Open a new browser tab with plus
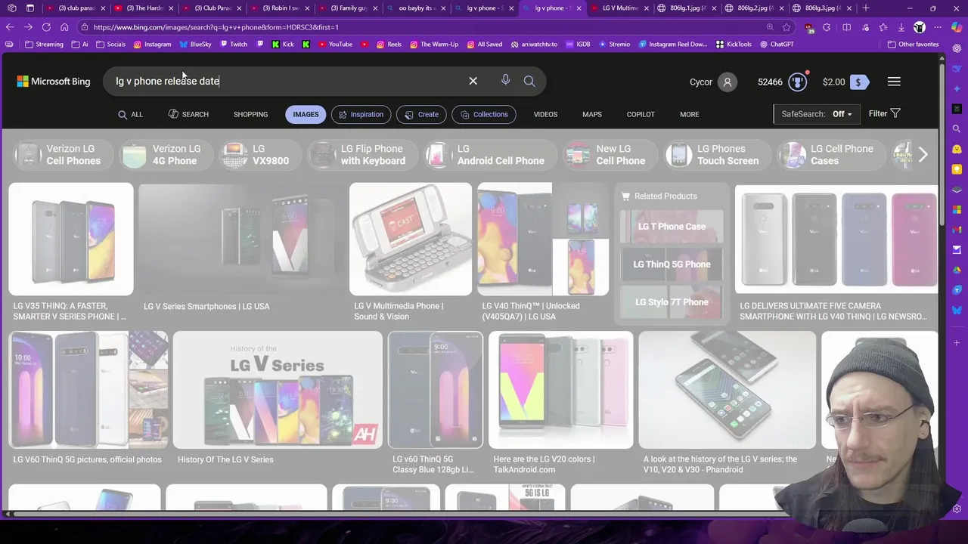The height and width of the screenshot is (544, 968). coord(865,8)
